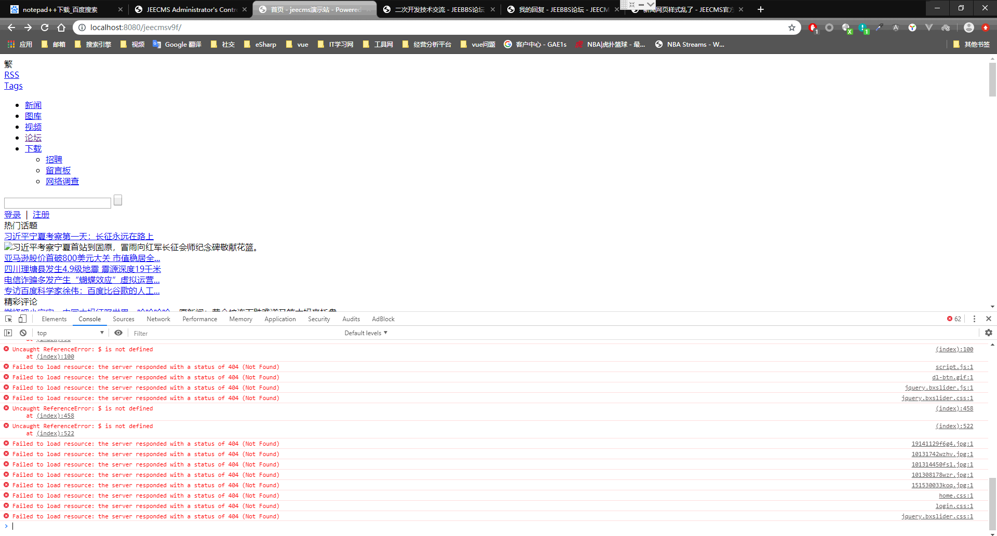Toggle live expression eye icon

coord(118,333)
